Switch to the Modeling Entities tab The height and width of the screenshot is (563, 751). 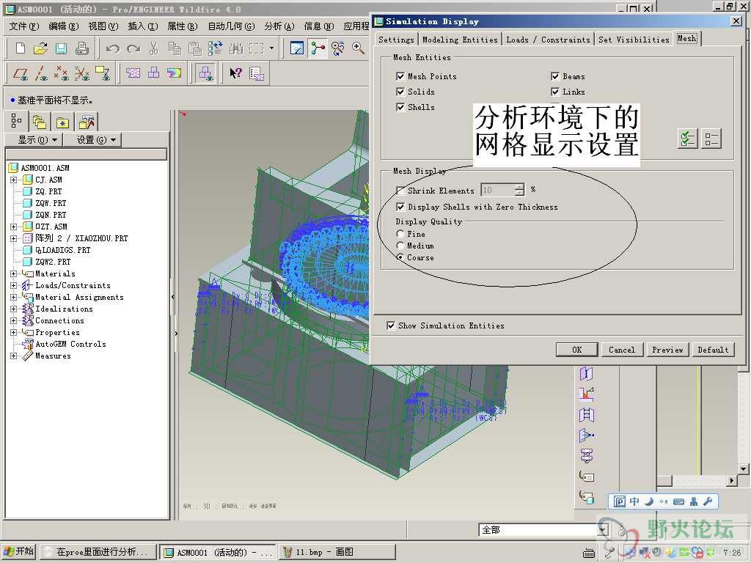click(461, 40)
